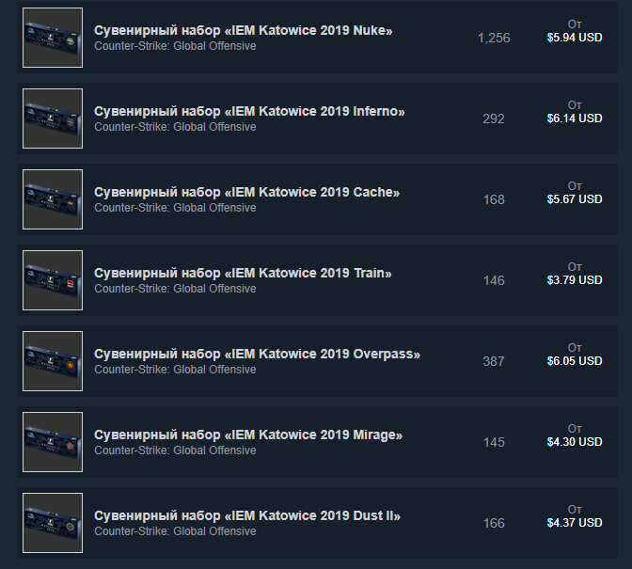The image size is (632, 569).
Task: Click the $6.14 USD Inferno price
Action: pos(575,119)
